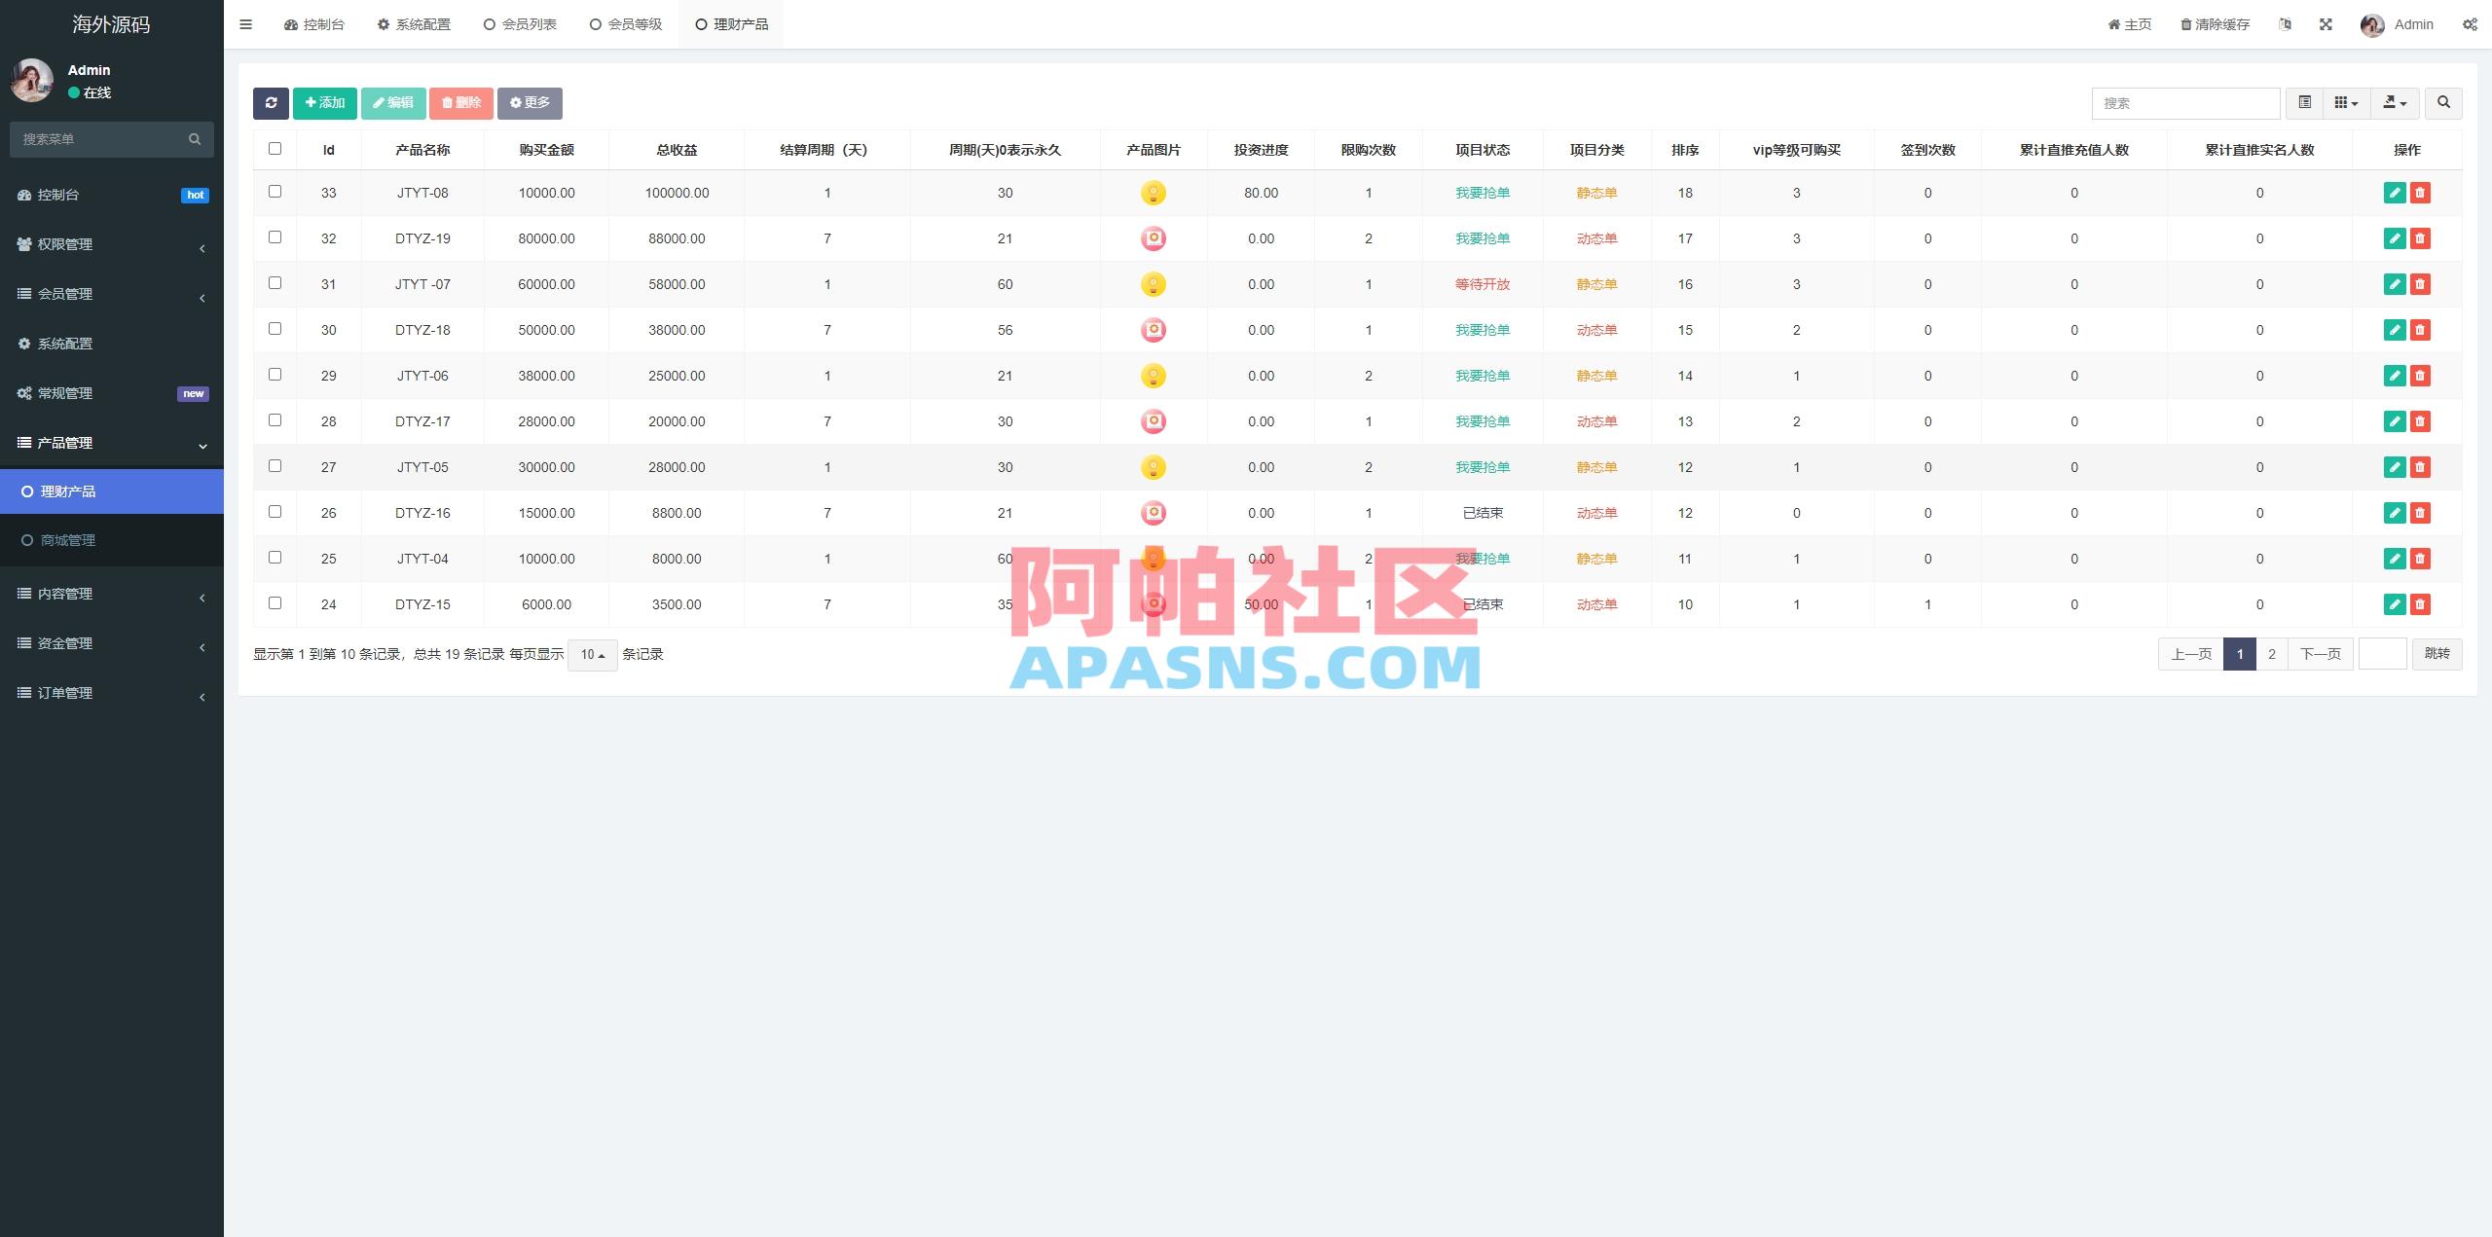Open the language/translation icon in top bar
The height and width of the screenshot is (1237, 2492).
[2285, 23]
